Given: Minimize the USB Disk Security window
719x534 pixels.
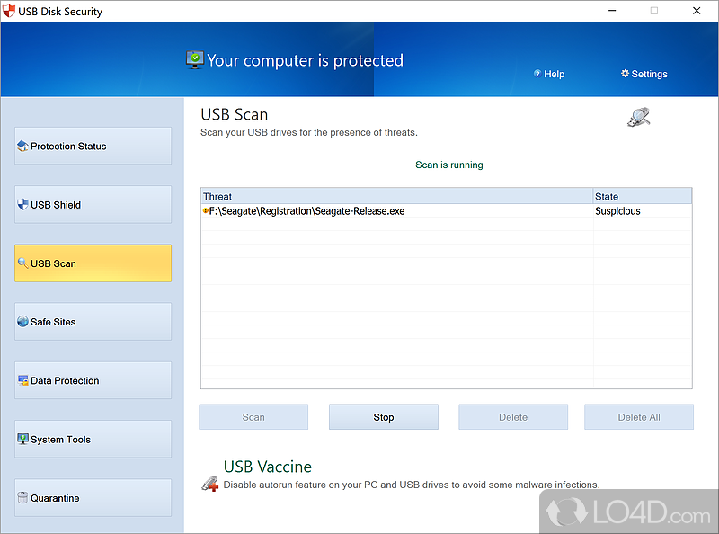Looking at the screenshot, I should 612,11.
